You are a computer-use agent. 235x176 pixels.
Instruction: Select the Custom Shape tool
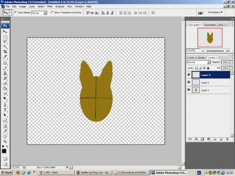click(x=5, y=120)
